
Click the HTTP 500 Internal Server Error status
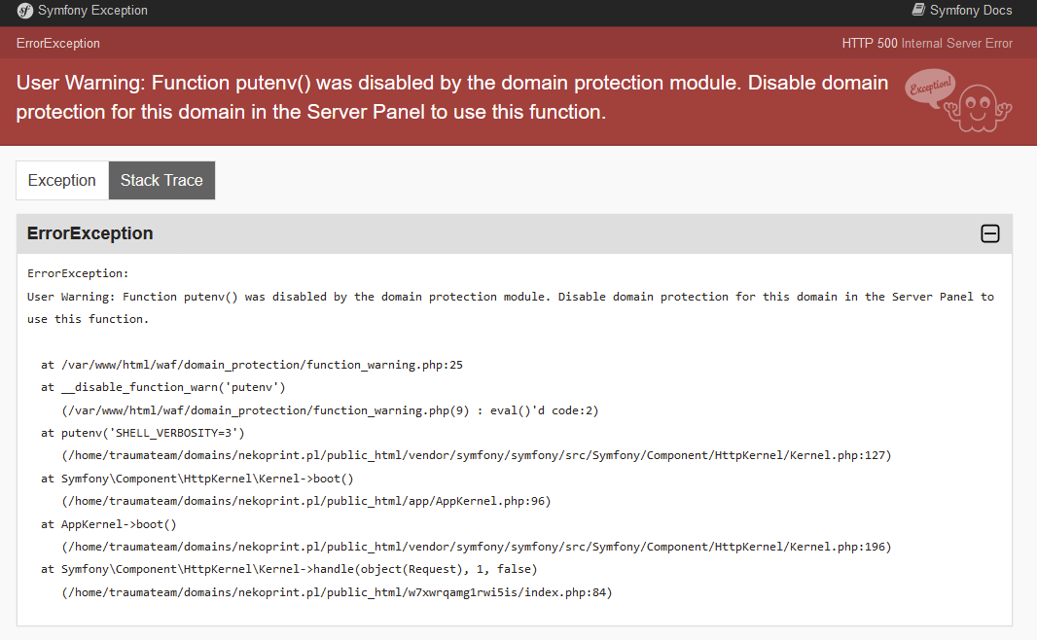coord(927,43)
